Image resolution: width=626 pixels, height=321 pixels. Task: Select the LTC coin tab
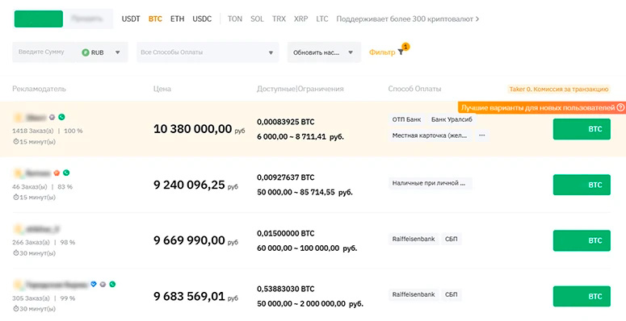[x=322, y=19]
